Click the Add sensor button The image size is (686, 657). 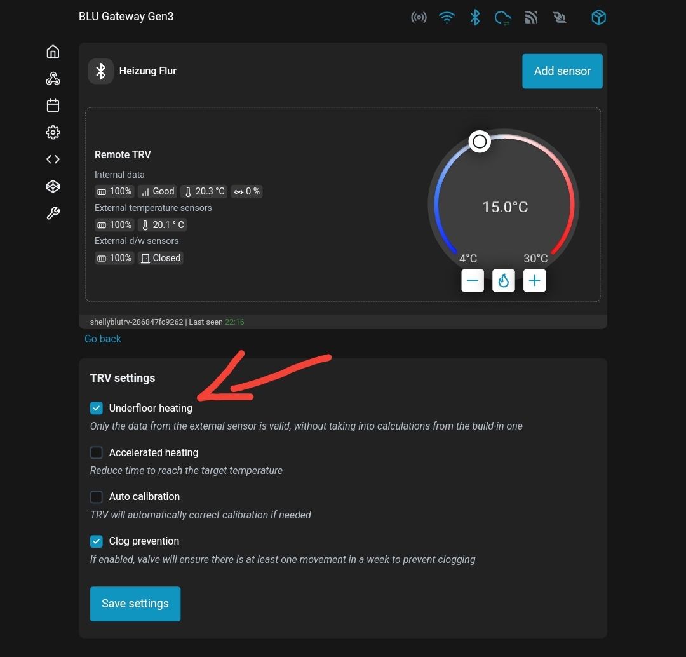tap(562, 71)
